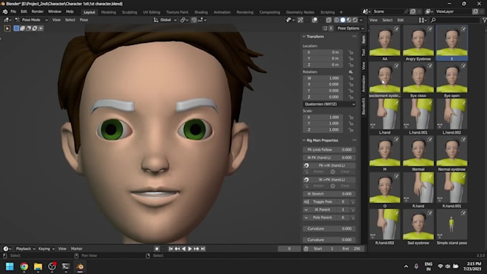
Task: Toggle X-Ray view icon
Action: [329, 20]
